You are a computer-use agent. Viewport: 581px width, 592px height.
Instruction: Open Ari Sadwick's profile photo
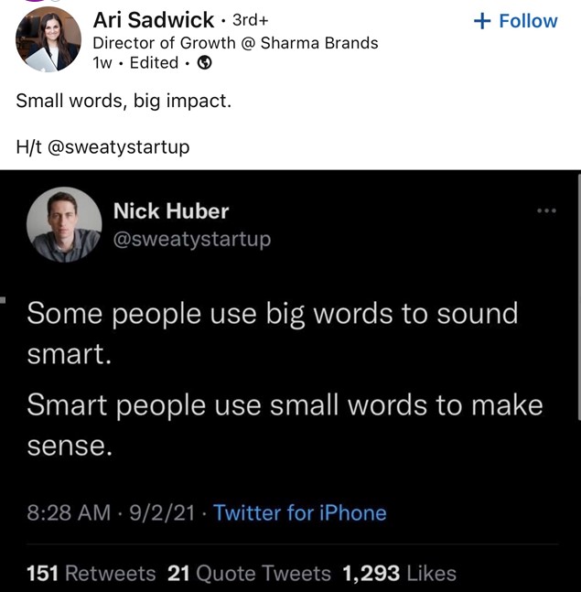tap(48, 39)
